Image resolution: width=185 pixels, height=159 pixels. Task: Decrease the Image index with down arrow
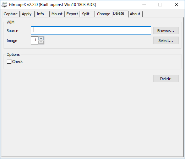click(x=41, y=42)
